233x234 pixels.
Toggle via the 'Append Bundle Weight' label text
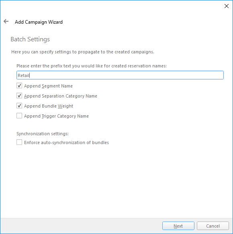coord(49,106)
